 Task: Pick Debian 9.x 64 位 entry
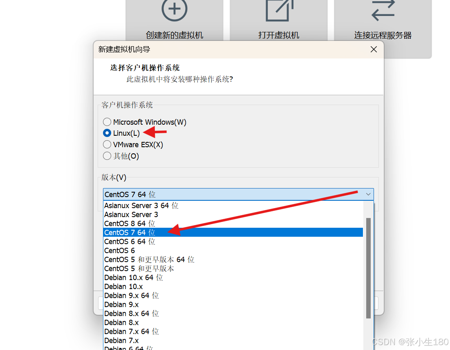(x=233, y=296)
